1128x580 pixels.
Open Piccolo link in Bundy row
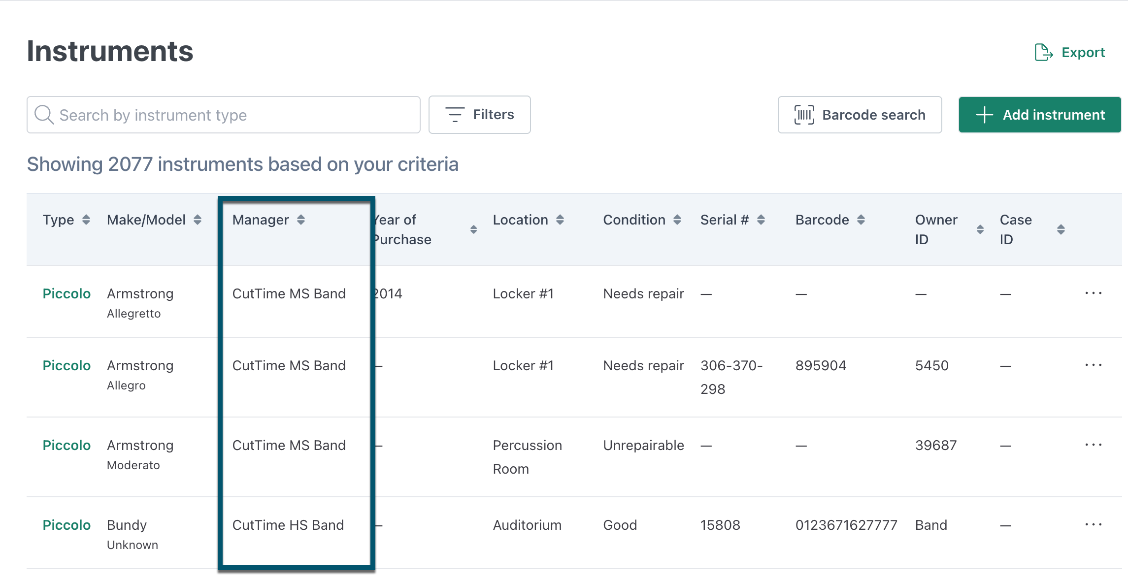pyautogui.click(x=66, y=525)
